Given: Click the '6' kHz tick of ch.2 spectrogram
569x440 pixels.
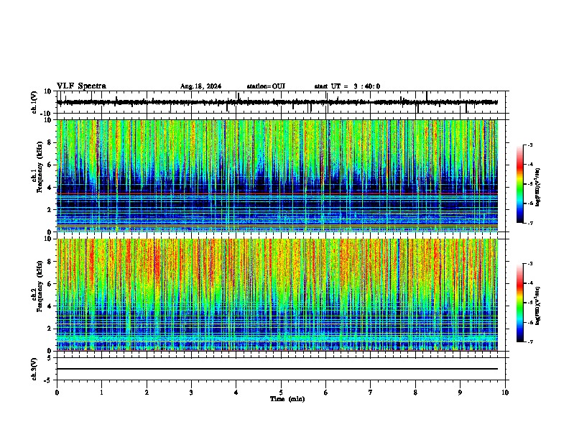Looking at the screenshot, I should point(51,284).
